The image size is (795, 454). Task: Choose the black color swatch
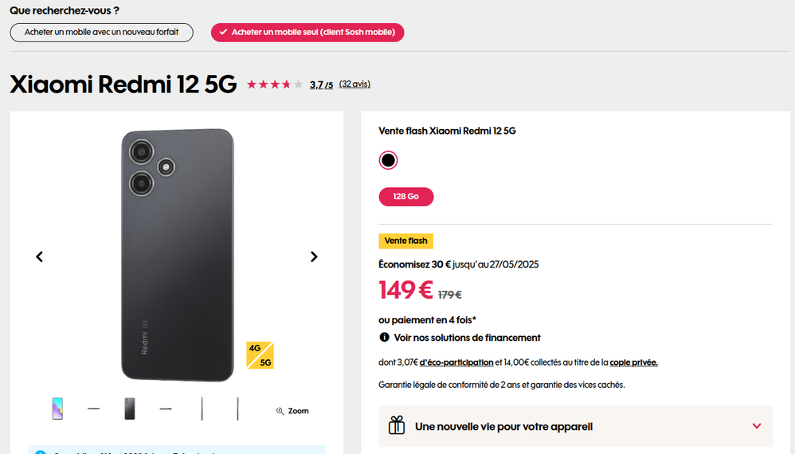coord(388,160)
